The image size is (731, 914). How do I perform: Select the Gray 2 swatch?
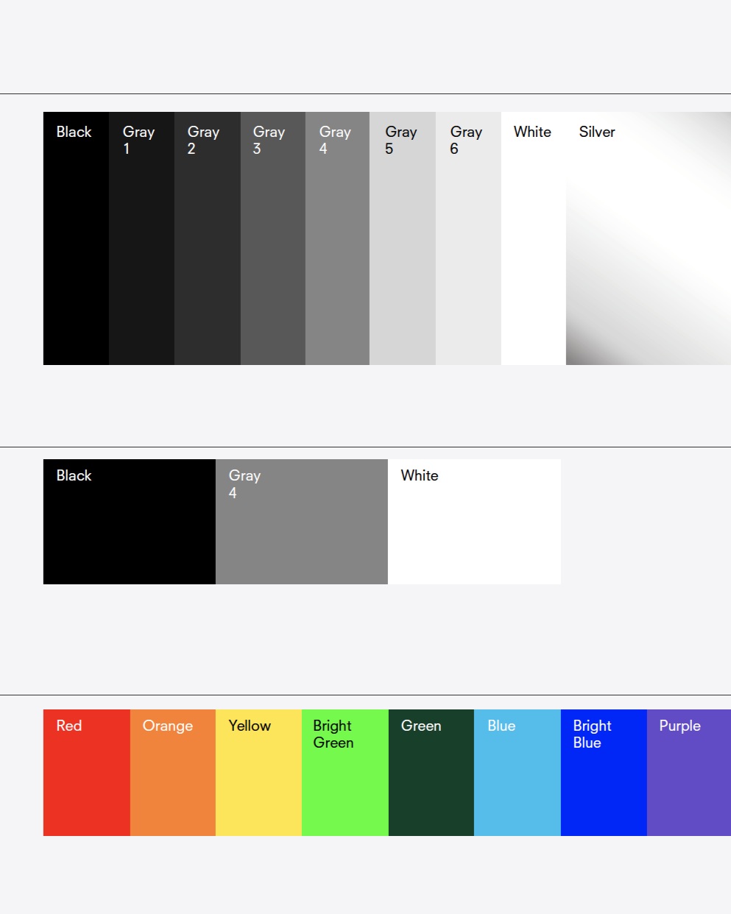coord(208,238)
